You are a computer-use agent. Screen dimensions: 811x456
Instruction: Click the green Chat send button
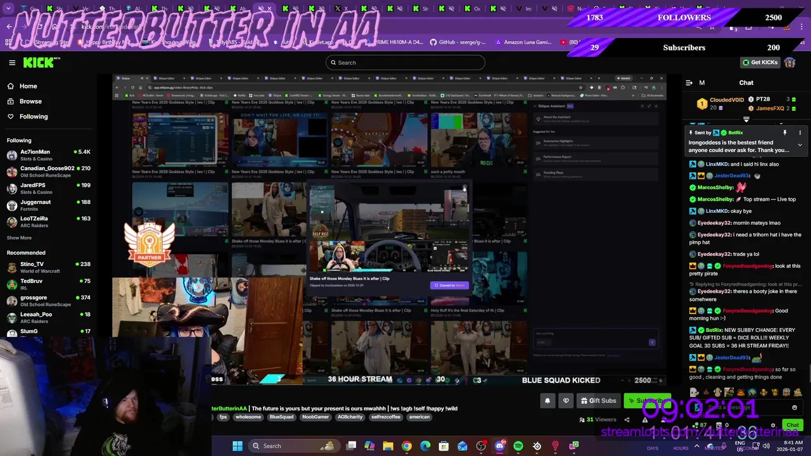tap(792, 425)
